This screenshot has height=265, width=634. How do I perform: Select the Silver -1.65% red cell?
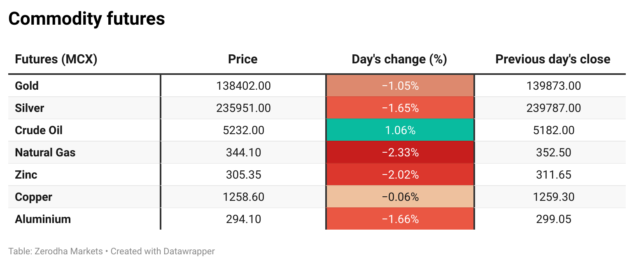tap(400, 108)
